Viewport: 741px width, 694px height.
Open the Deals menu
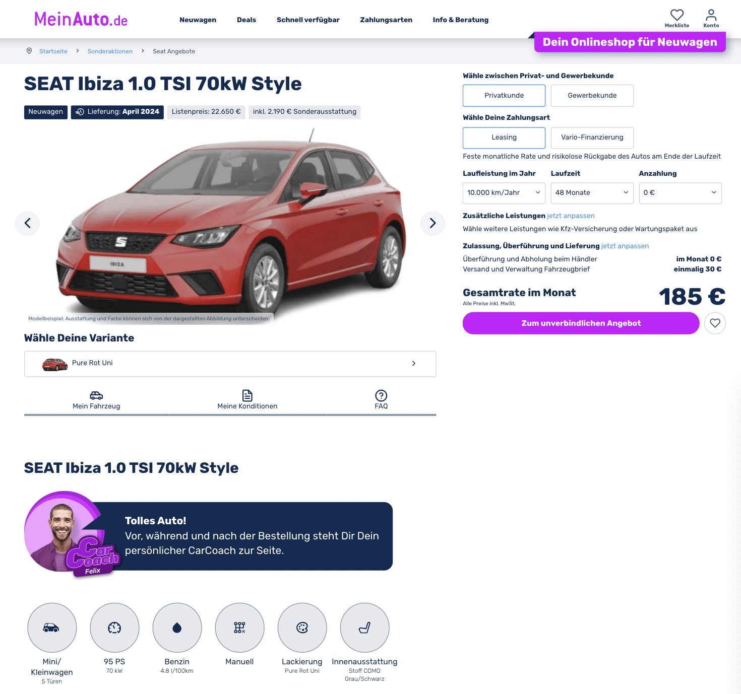246,20
